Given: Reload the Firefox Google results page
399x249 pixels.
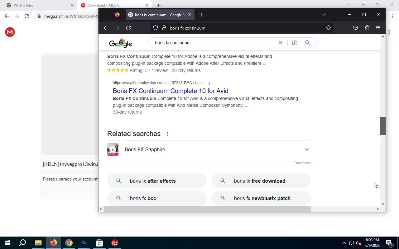Looking at the screenshot, I should [128, 28].
